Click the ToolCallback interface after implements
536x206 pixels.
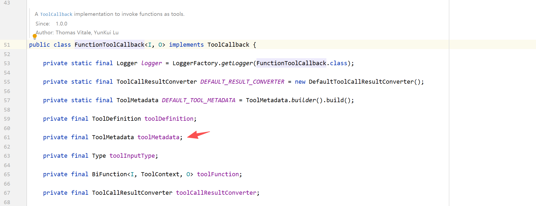pos(228,45)
